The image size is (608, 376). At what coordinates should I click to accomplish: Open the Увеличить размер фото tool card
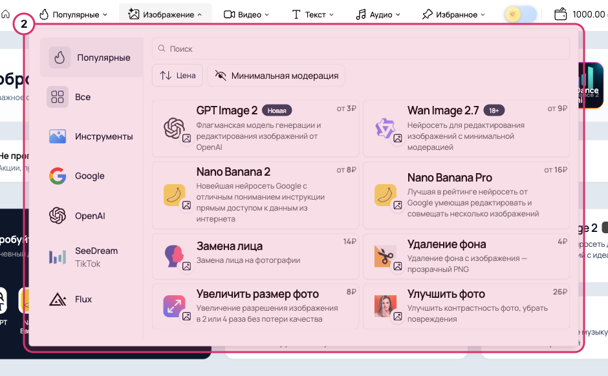point(255,306)
